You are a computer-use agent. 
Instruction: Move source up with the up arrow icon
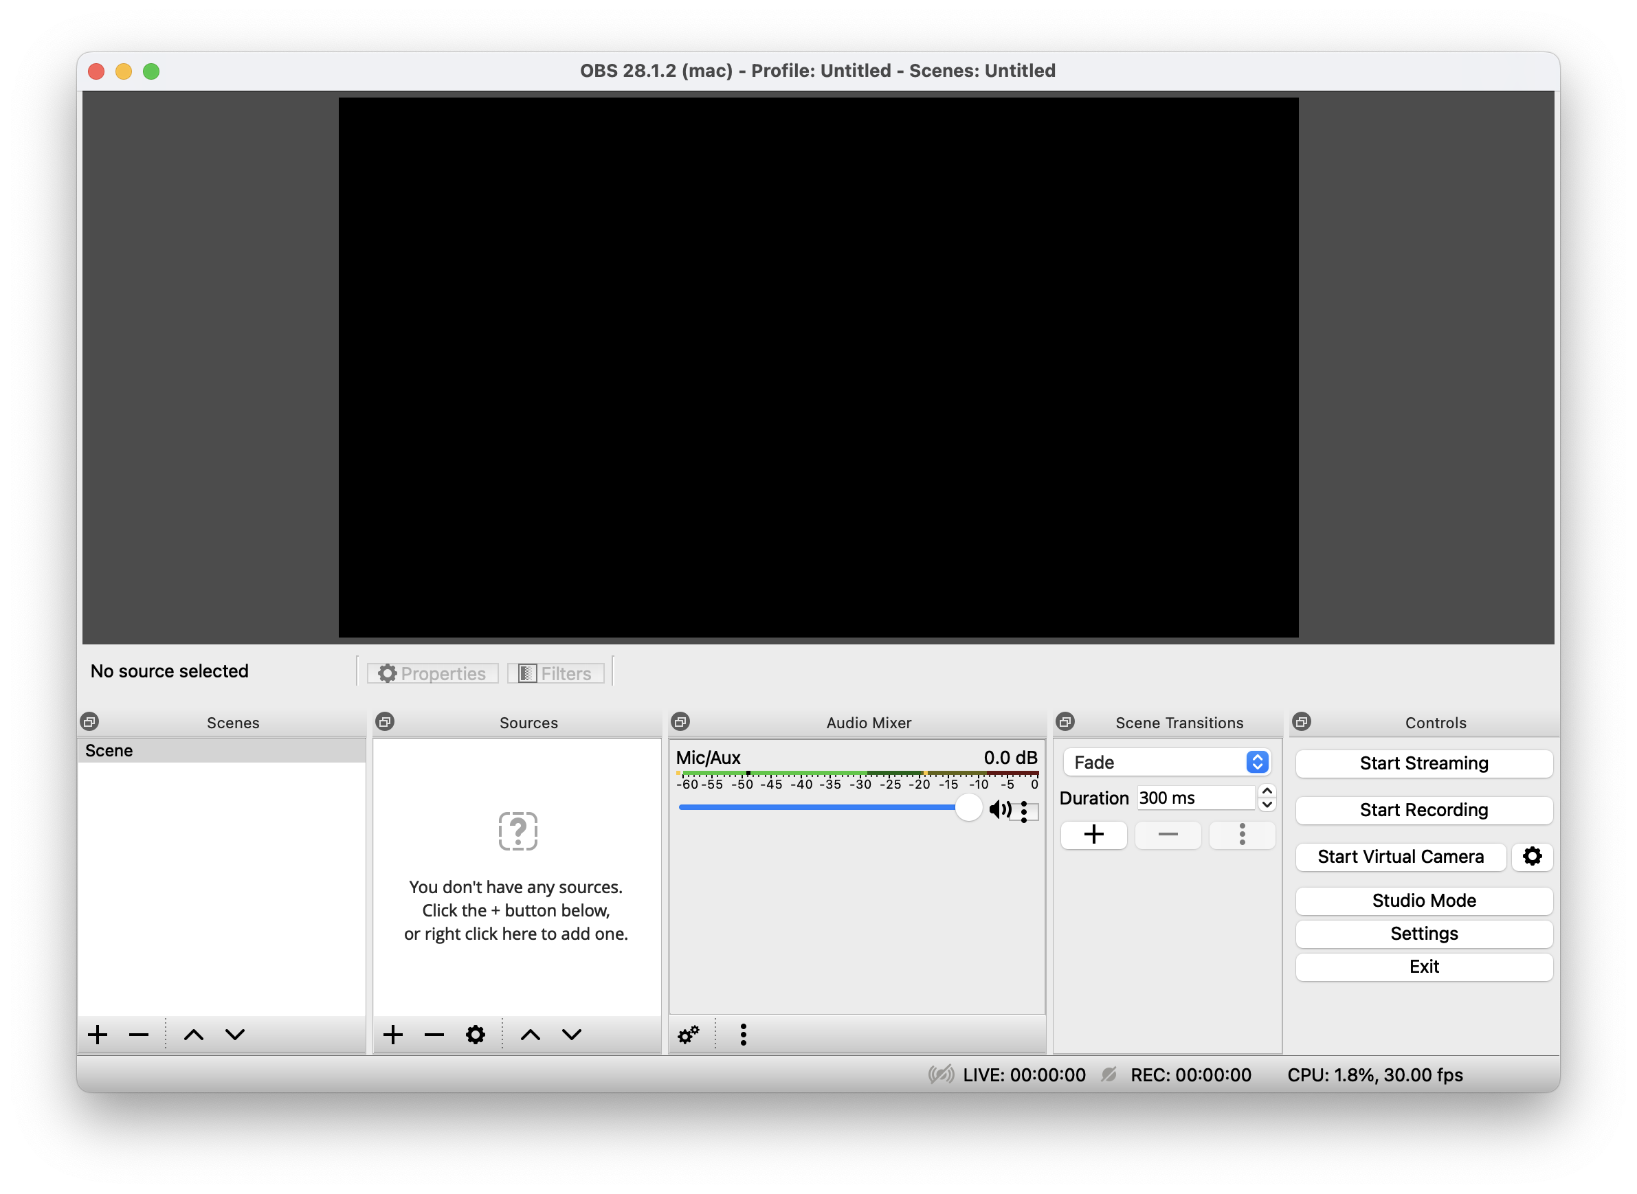(x=530, y=1034)
